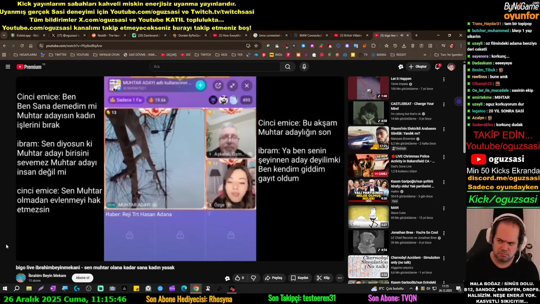Go back with the browser back arrow
This screenshot has width=540, height=304.
click(5, 46)
